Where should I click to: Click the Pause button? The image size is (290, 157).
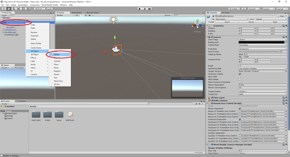click(x=145, y=9)
